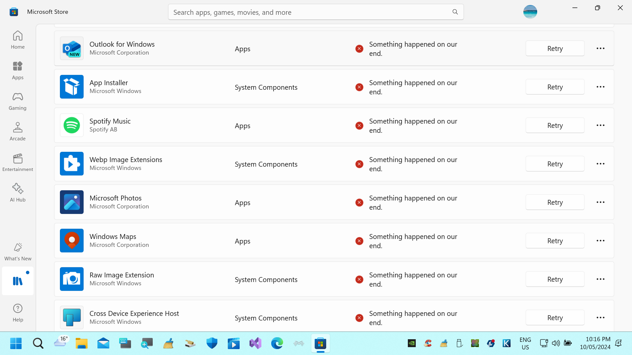The width and height of the screenshot is (632, 355).
Task: Retry the Cross Device Experience Host update
Action: 555,318
